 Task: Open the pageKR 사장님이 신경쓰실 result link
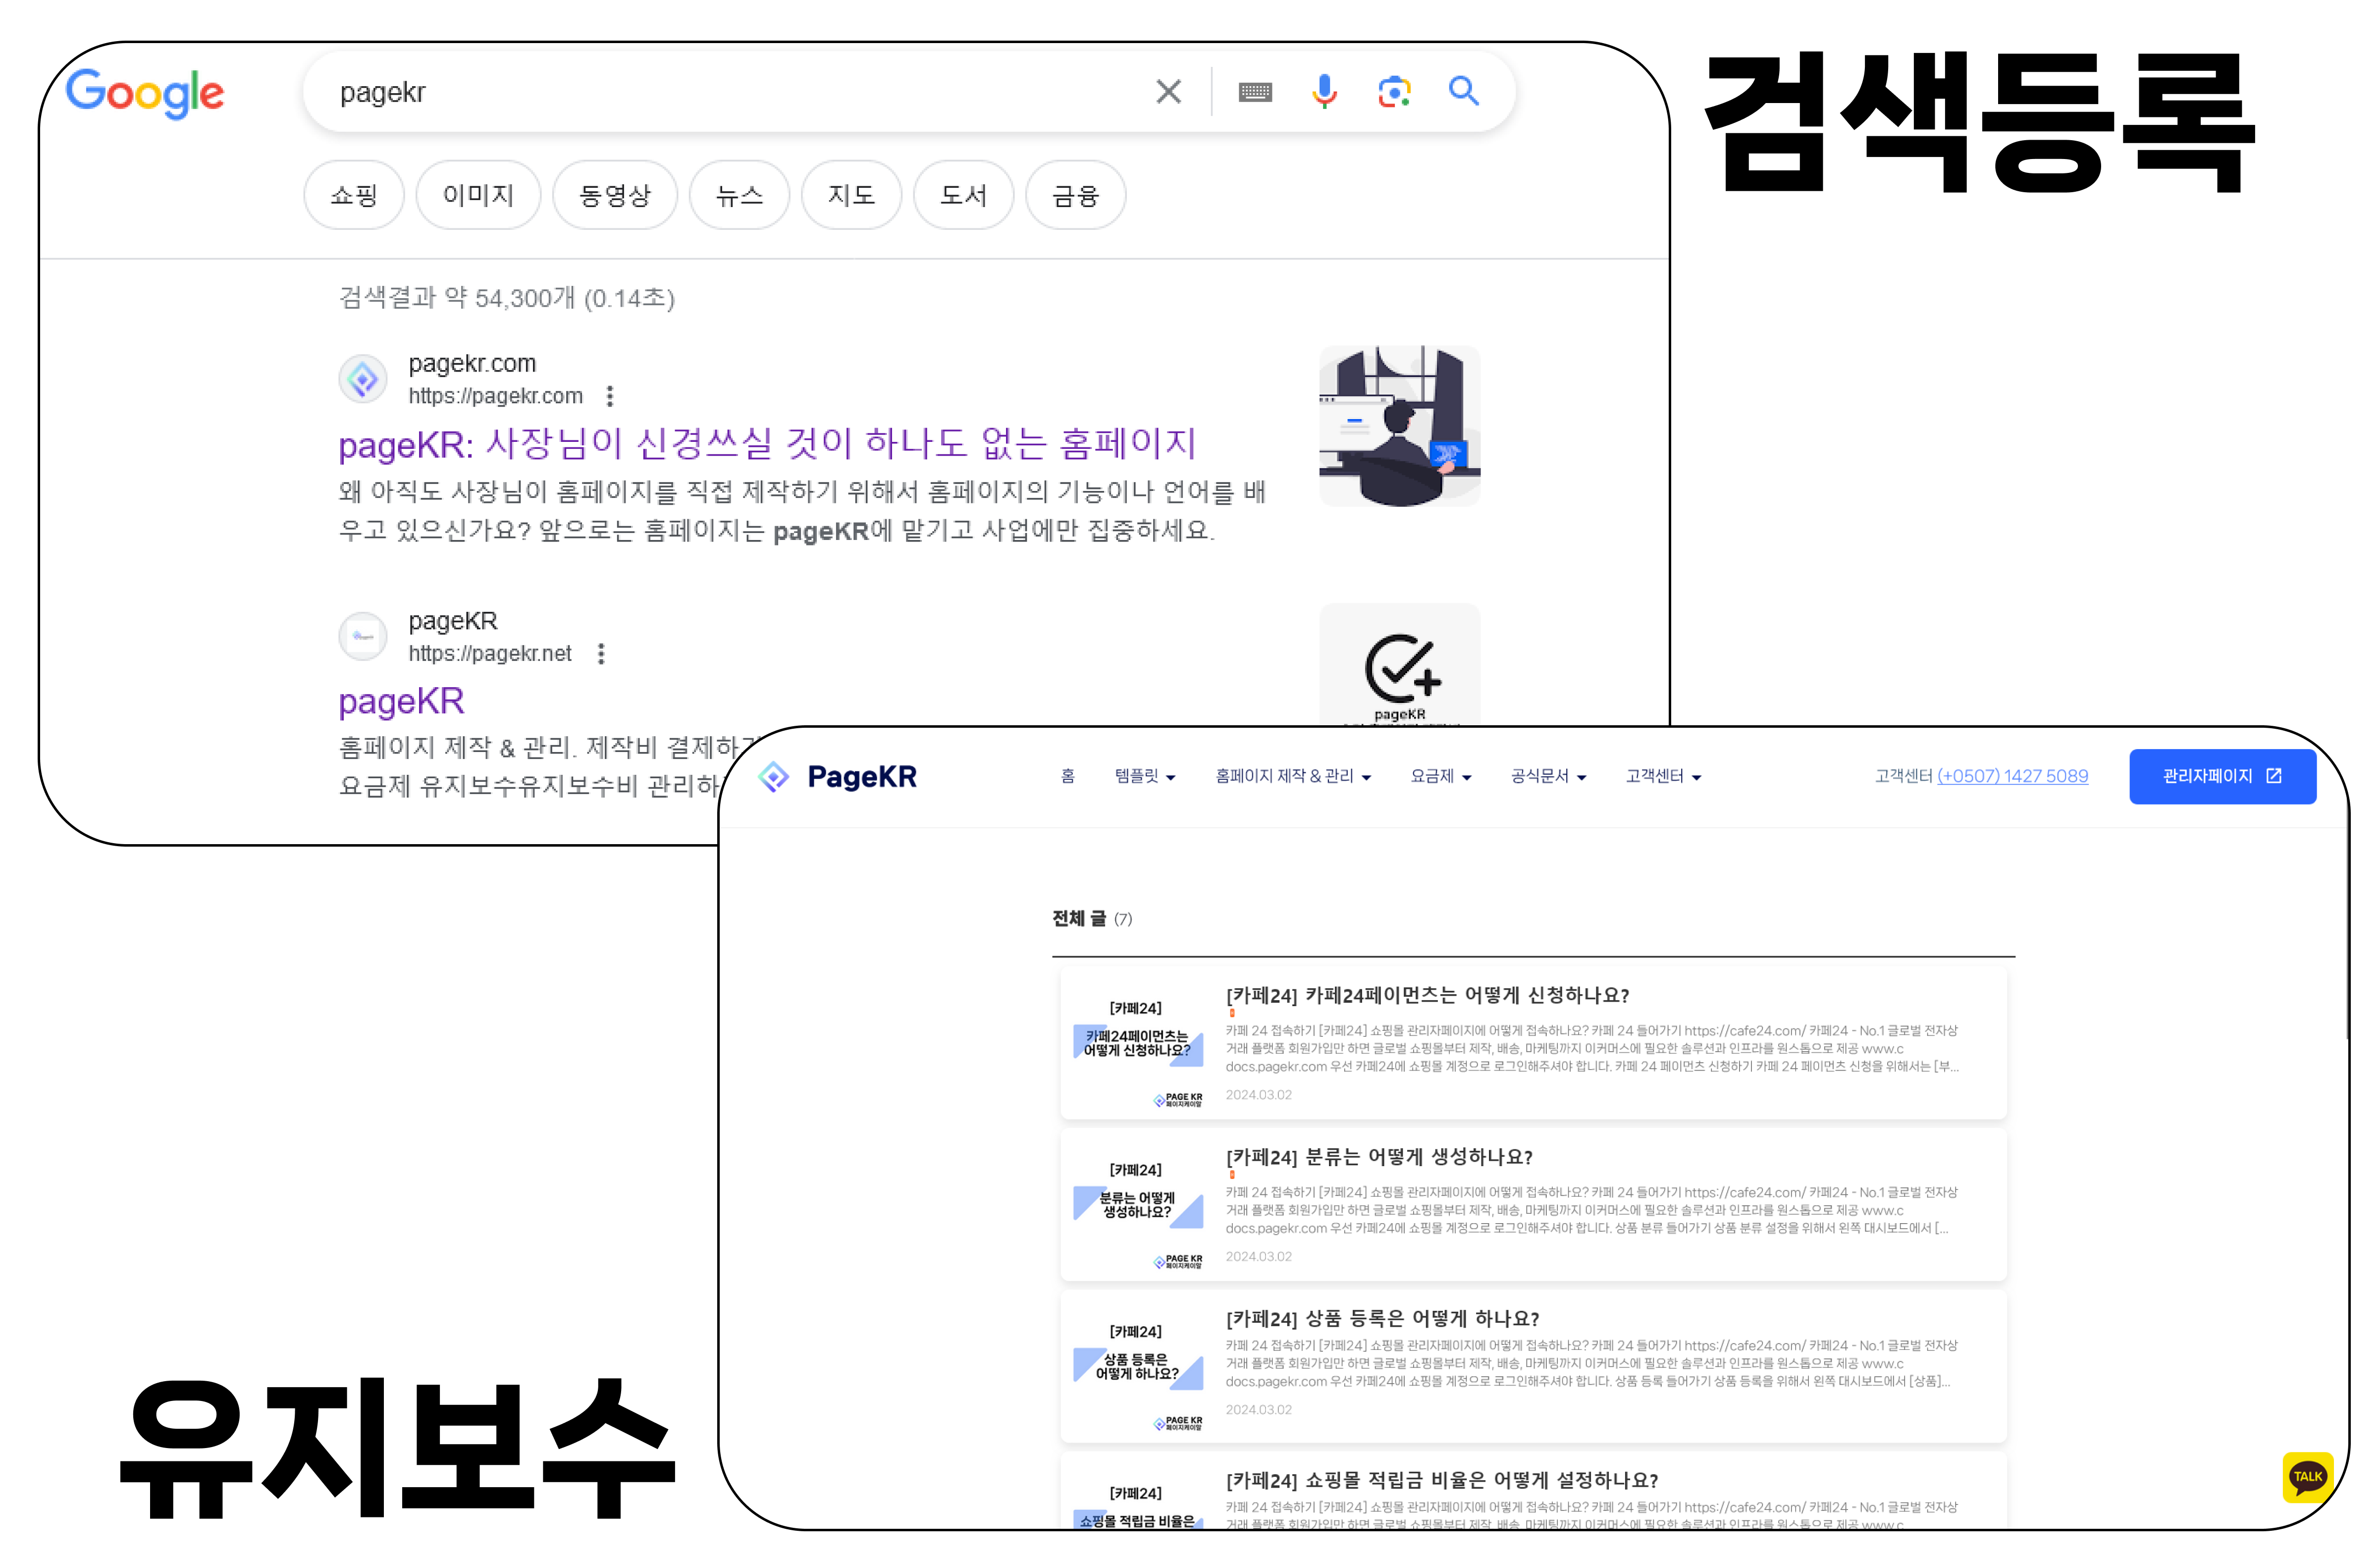click(767, 445)
